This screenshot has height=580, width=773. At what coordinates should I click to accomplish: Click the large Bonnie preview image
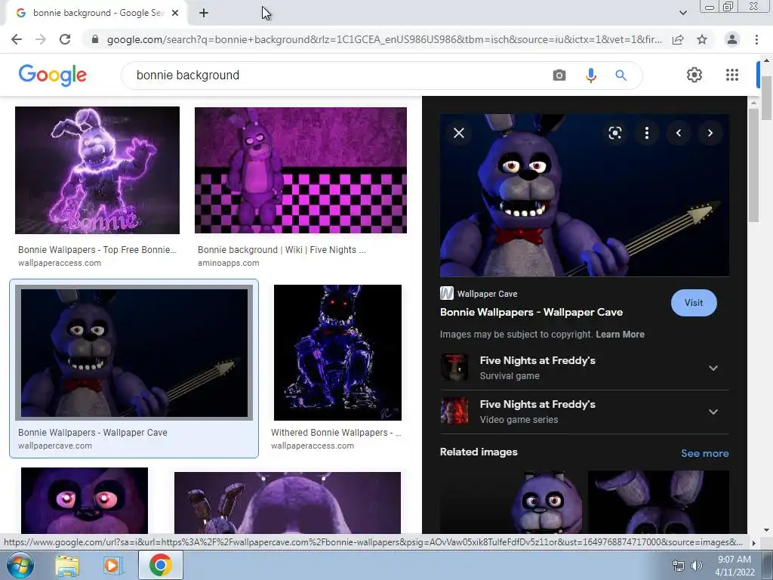[584, 196]
